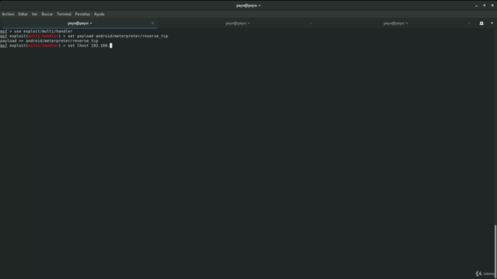Screen dimensions: 497x279
Task: Click the 'payload => android/meterpreter/reverse_tcp' output line
Action: point(49,41)
